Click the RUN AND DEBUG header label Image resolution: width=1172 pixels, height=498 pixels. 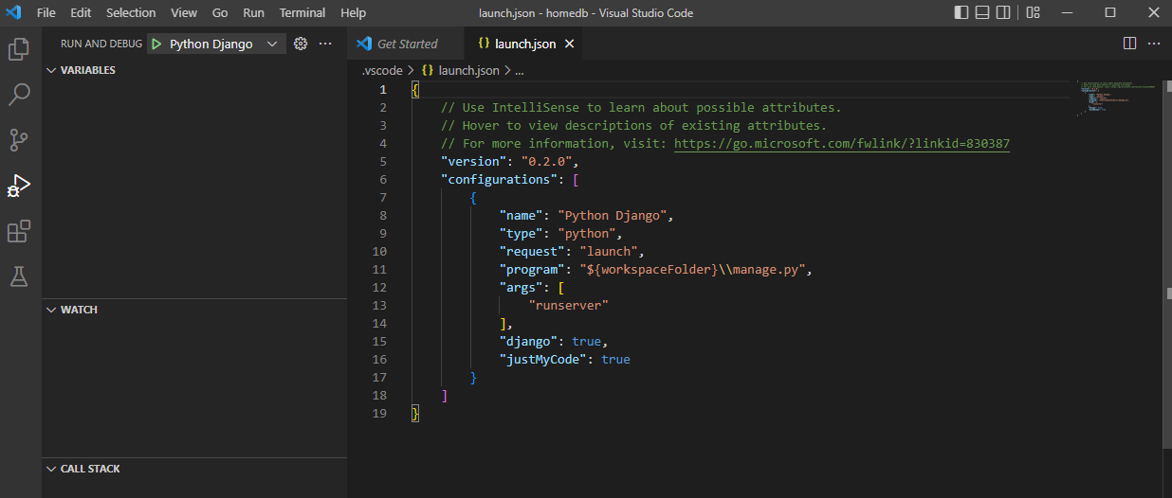(x=101, y=44)
